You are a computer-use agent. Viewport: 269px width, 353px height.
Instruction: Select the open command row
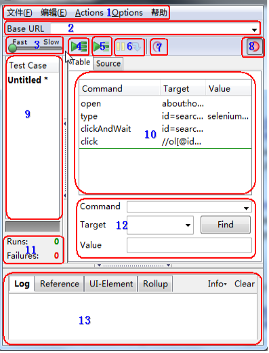[165, 104]
